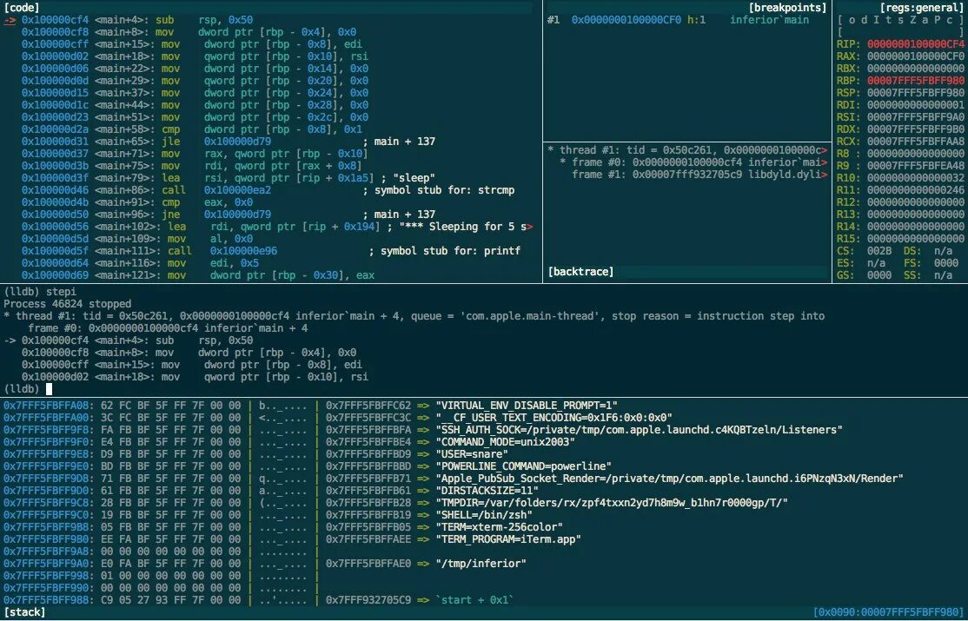
Task: Click frame #1 libdyld entry in backtrace
Action: point(699,175)
